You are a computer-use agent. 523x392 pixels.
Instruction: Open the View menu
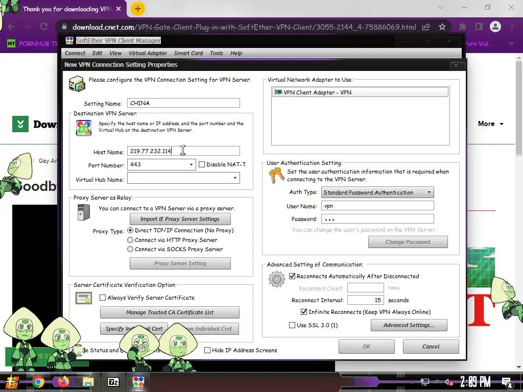click(115, 53)
